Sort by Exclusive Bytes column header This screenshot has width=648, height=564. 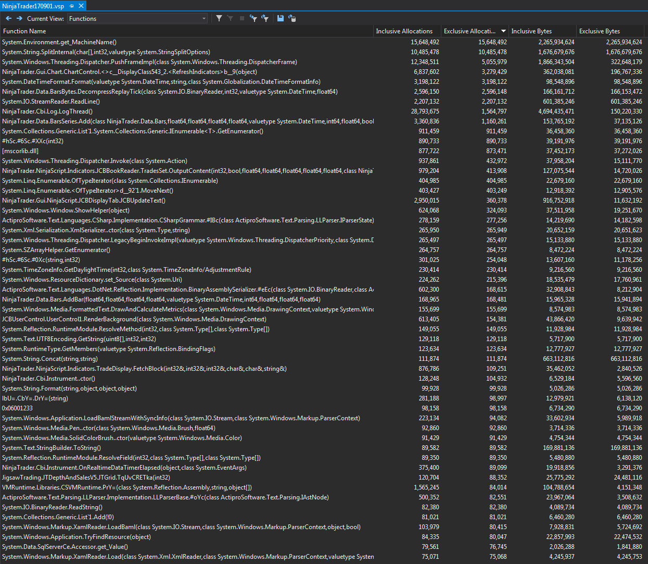[x=611, y=31]
